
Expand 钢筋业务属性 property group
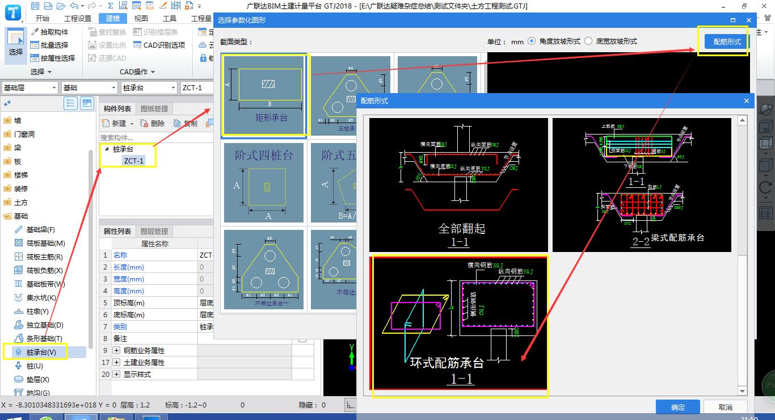(x=116, y=351)
